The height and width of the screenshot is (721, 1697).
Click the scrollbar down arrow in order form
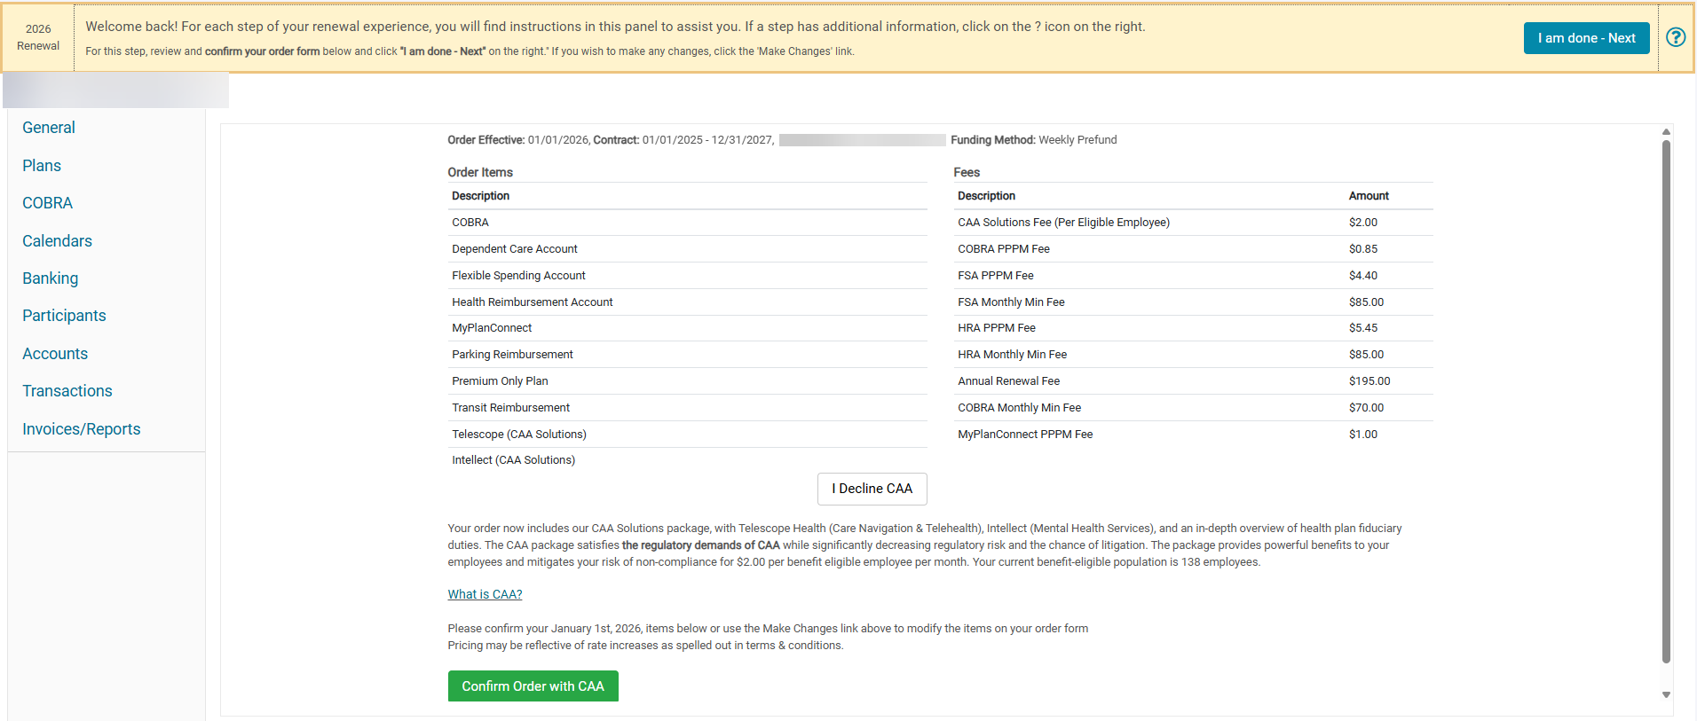pos(1666,695)
